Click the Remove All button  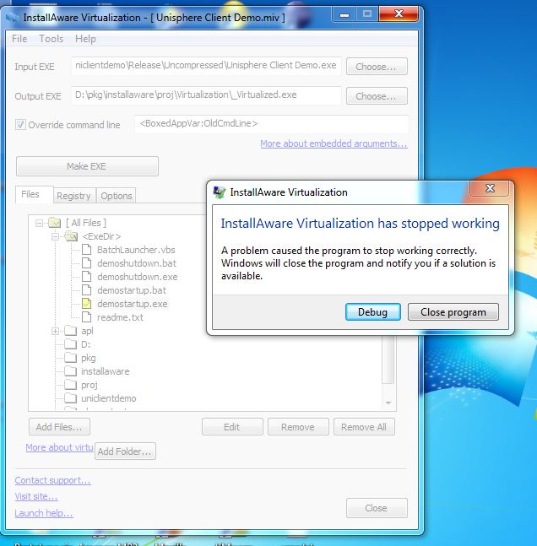click(x=364, y=427)
